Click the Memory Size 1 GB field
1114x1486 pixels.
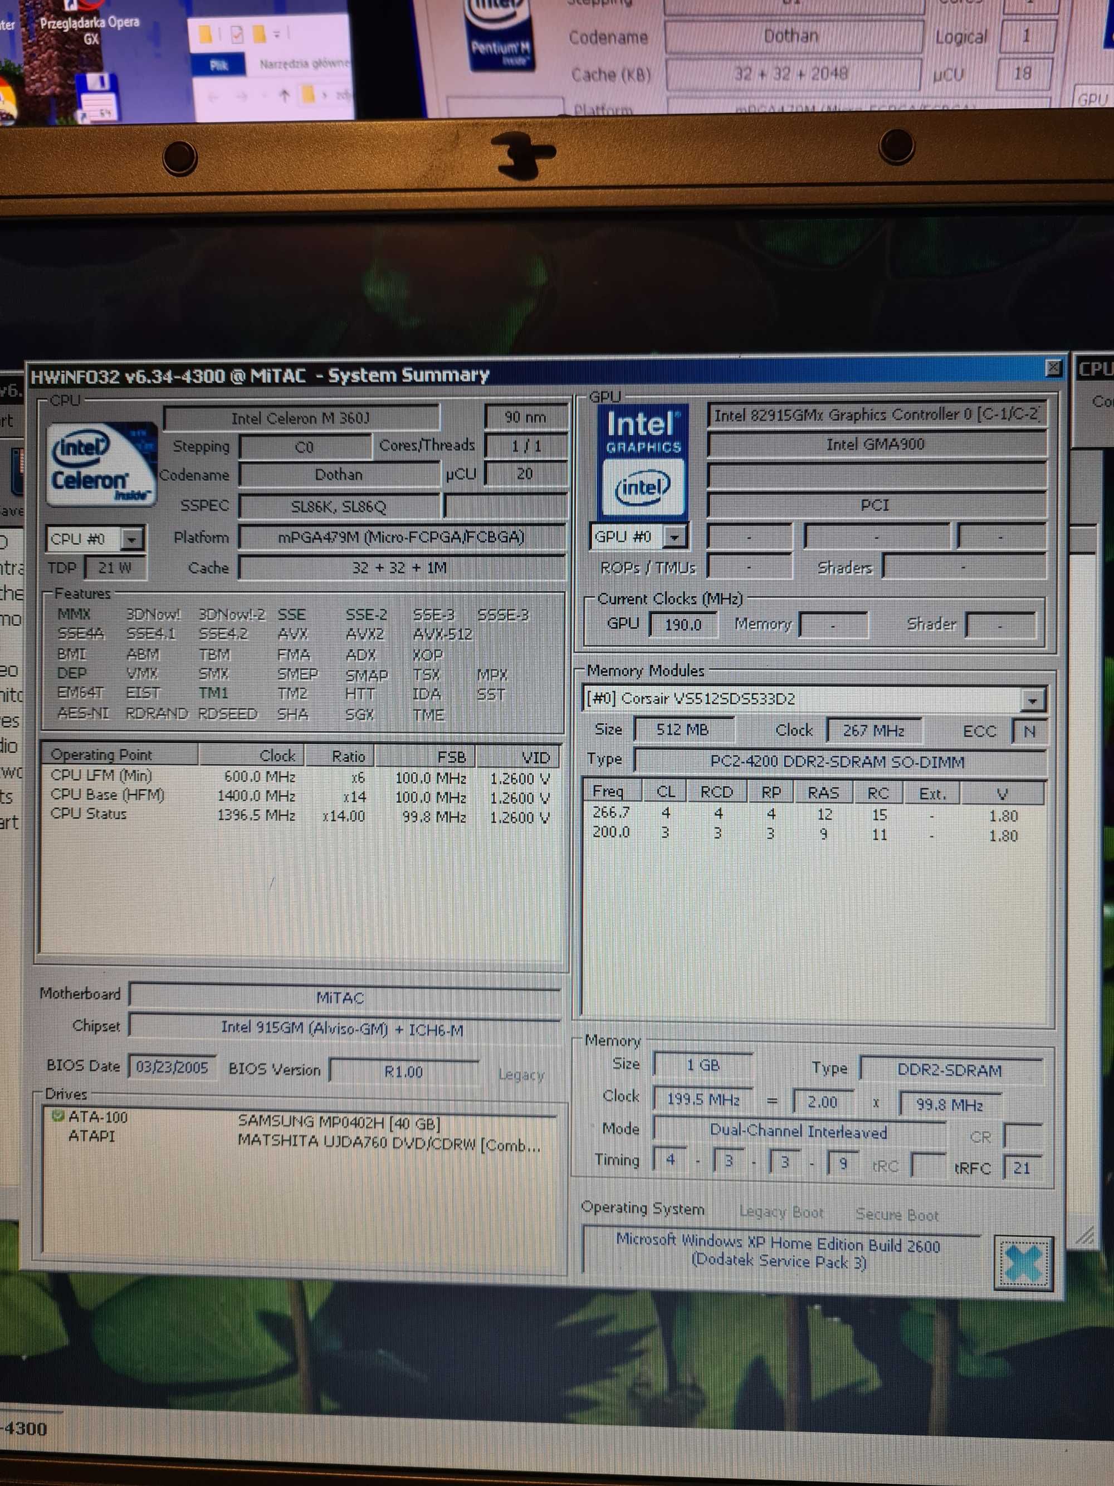coord(702,1065)
